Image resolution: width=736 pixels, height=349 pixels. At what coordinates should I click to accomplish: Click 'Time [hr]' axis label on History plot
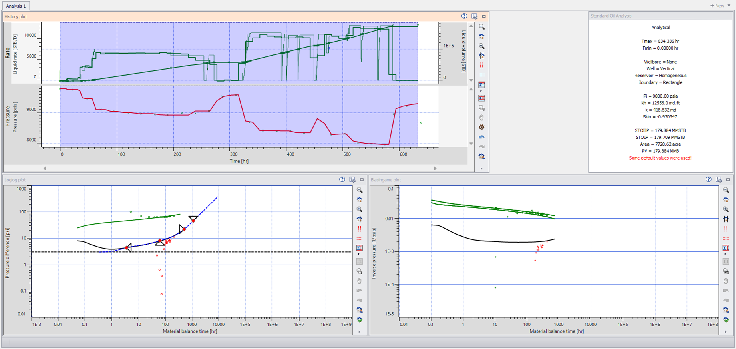tap(239, 161)
